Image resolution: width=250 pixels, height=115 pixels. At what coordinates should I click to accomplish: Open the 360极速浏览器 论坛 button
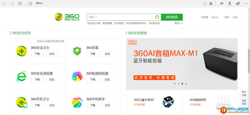(107, 79)
